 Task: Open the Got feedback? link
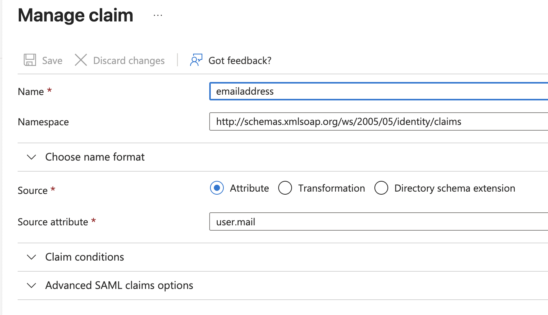pos(240,61)
